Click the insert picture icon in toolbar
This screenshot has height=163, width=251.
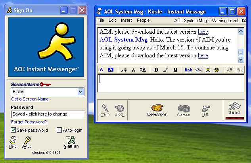[198, 70]
